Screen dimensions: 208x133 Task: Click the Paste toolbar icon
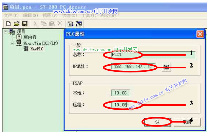[x=52, y=24]
